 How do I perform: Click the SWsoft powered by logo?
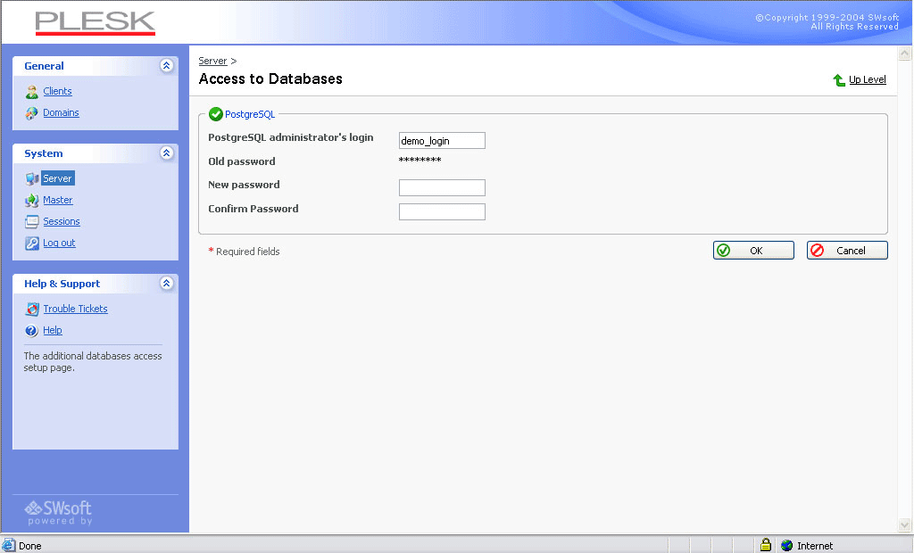(58, 512)
